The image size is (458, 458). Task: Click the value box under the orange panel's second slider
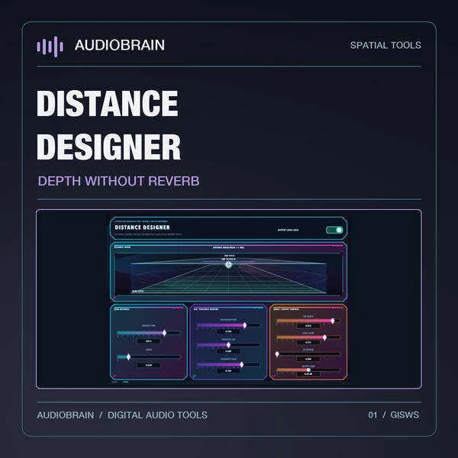coord(308,342)
